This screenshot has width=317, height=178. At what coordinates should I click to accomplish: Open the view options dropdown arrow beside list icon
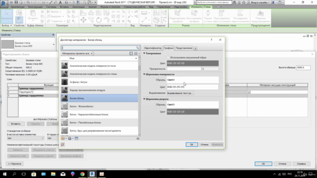[x=139, y=53]
